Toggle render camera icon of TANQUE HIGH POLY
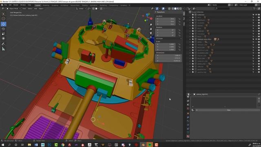 259,39
